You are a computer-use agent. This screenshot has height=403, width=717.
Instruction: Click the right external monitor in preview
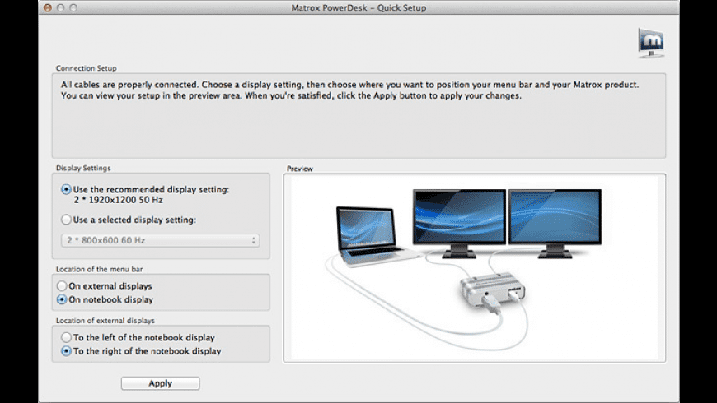point(555,224)
